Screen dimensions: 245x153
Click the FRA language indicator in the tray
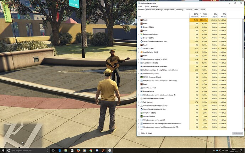[227, 151]
